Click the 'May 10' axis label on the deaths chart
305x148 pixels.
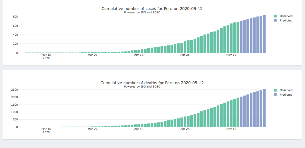click(231, 129)
